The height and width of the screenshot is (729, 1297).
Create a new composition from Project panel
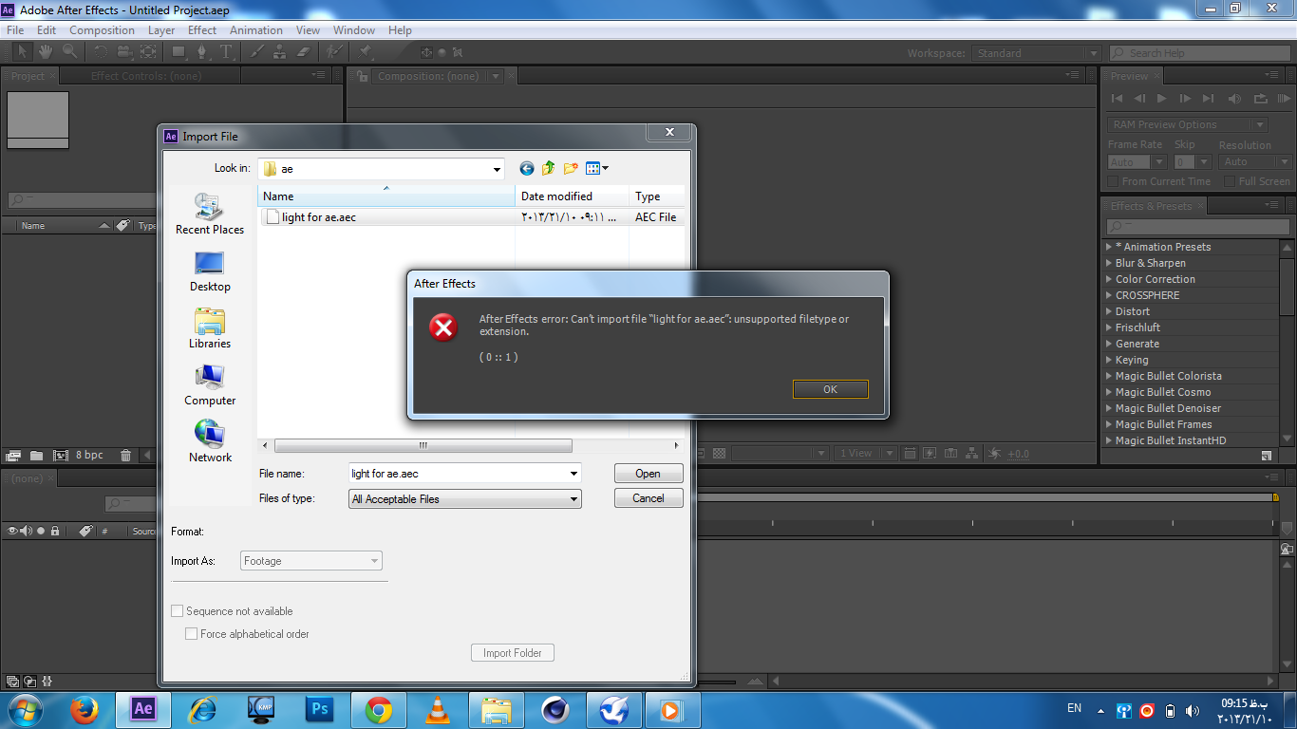tap(60, 456)
